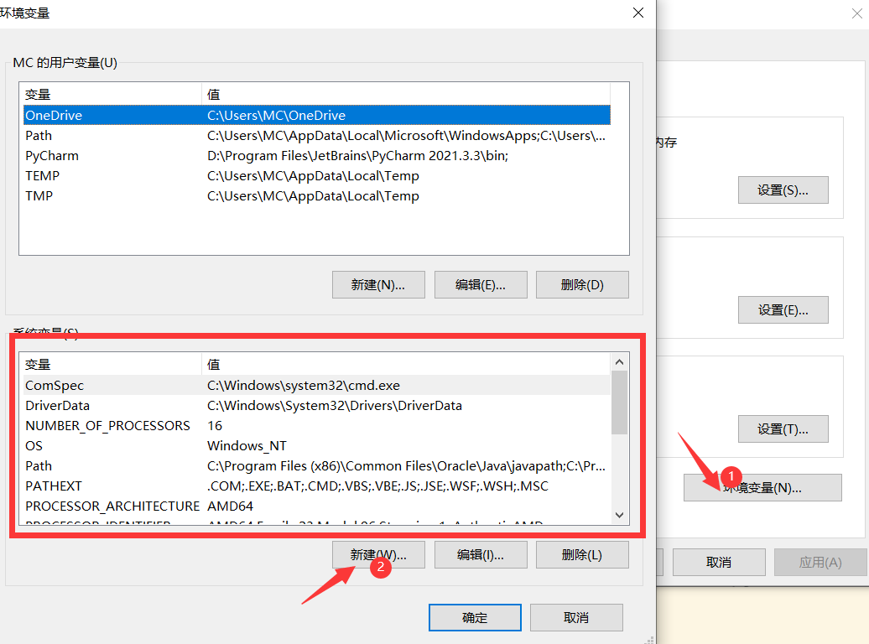Click the cmd.exe value cell
The image size is (869, 644).
[303, 385]
